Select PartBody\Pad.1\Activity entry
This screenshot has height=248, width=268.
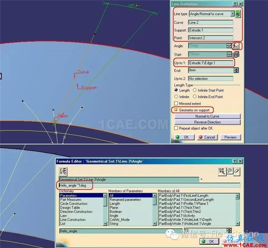197,216
